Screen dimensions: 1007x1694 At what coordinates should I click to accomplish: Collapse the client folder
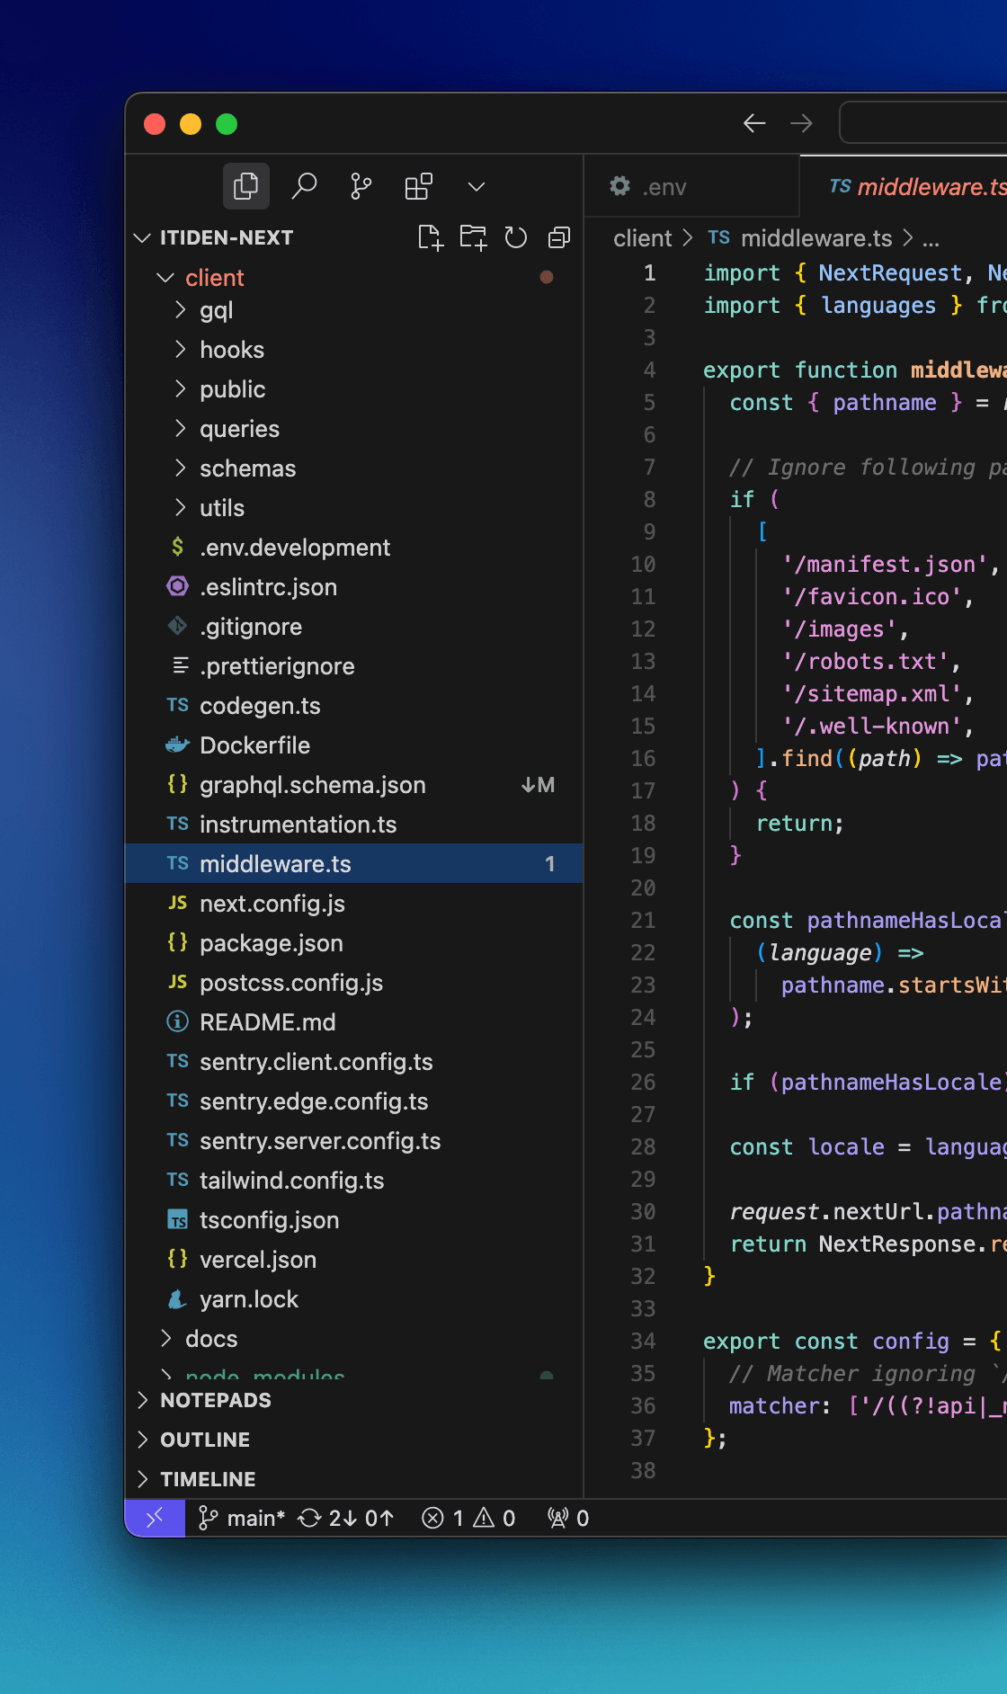point(214,278)
